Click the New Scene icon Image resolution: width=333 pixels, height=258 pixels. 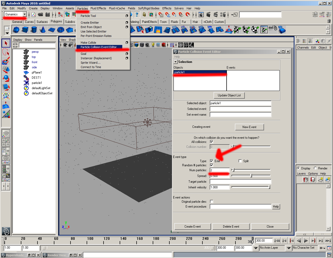[x=34, y=15]
